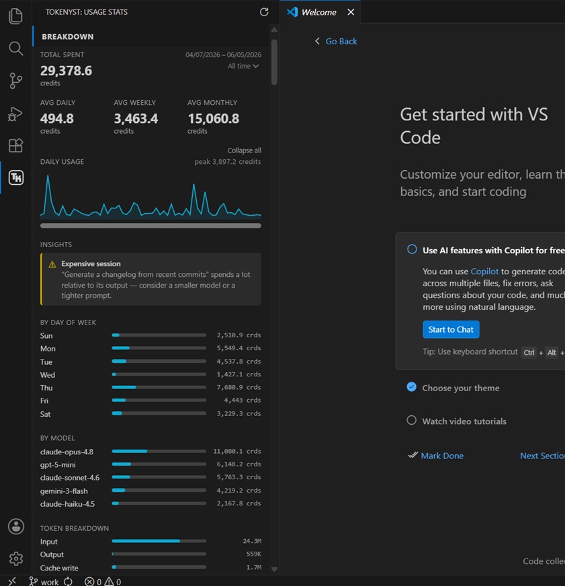The width and height of the screenshot is (565, 586).
Task: Open the Search view icon
Action: pyautogui.click(x=15, y=48)
